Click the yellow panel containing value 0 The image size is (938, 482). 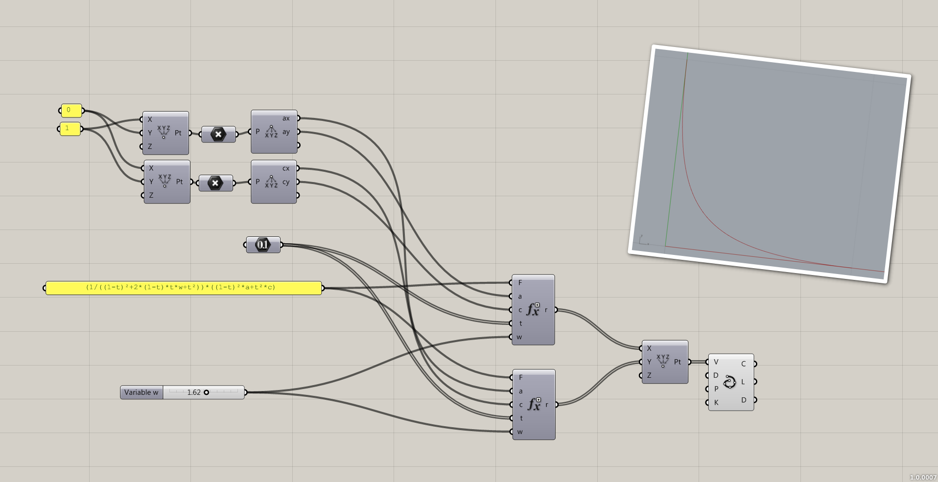point(70,111)
